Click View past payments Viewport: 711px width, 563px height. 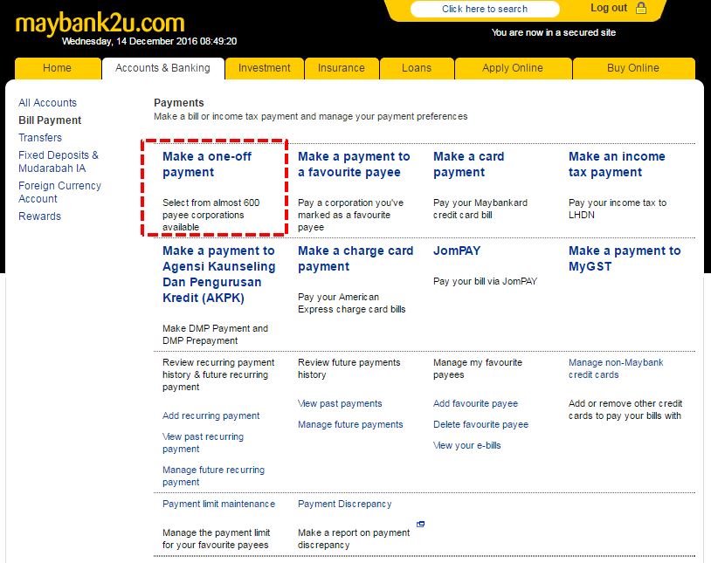coord(340,403)
